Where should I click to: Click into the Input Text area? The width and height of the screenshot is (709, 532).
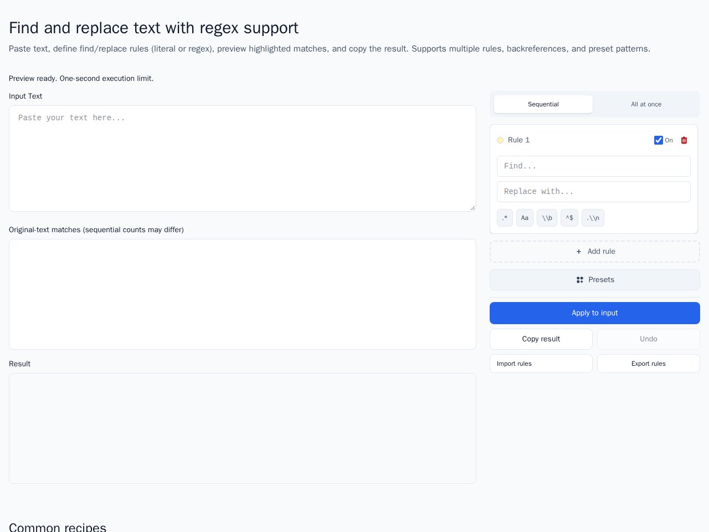click(x=243, y=158)
